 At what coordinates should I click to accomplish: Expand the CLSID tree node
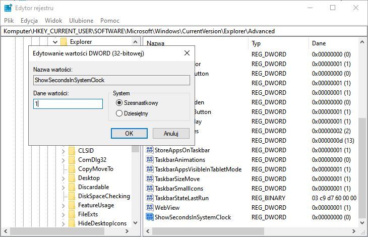[64, 150]
